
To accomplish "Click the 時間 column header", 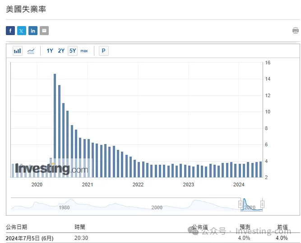I will 79,227.
